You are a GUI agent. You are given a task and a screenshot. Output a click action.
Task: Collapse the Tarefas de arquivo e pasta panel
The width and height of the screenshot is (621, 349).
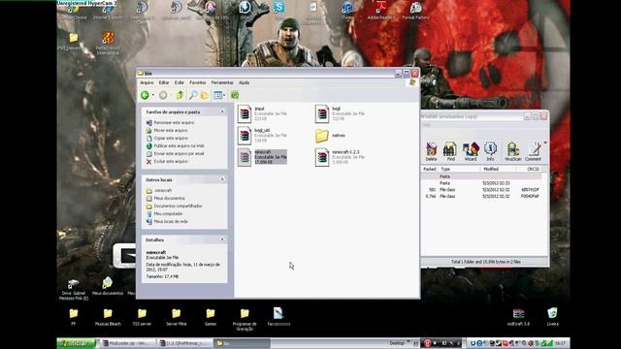click(222, 112)
